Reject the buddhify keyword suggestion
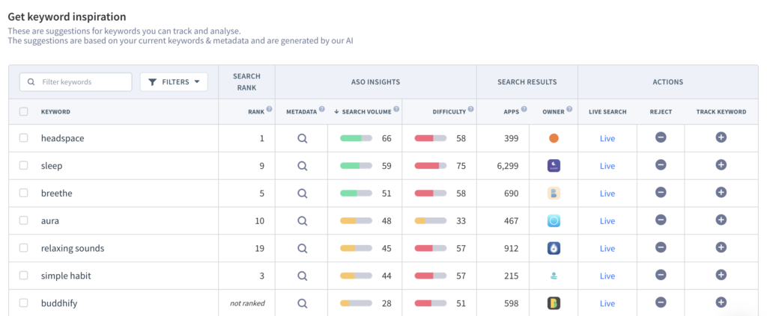767x316 pixels. pos(661,303)
